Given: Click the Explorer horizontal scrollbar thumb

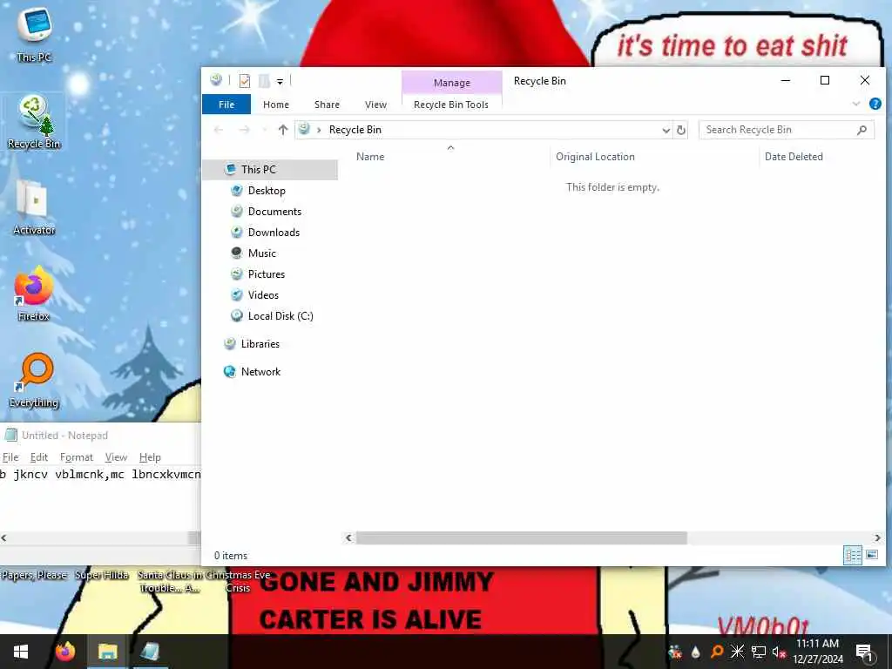Looking at the screenshot, I should pos(521,537).
